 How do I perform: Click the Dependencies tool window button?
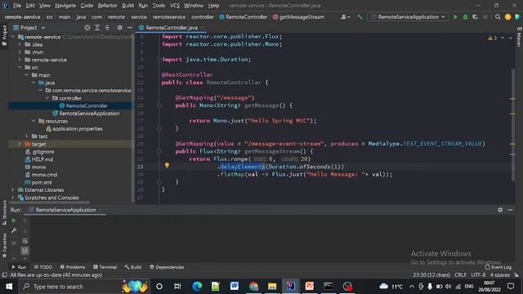point(167,267)
